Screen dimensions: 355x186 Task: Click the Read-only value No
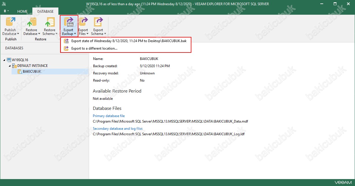(142, 80)
